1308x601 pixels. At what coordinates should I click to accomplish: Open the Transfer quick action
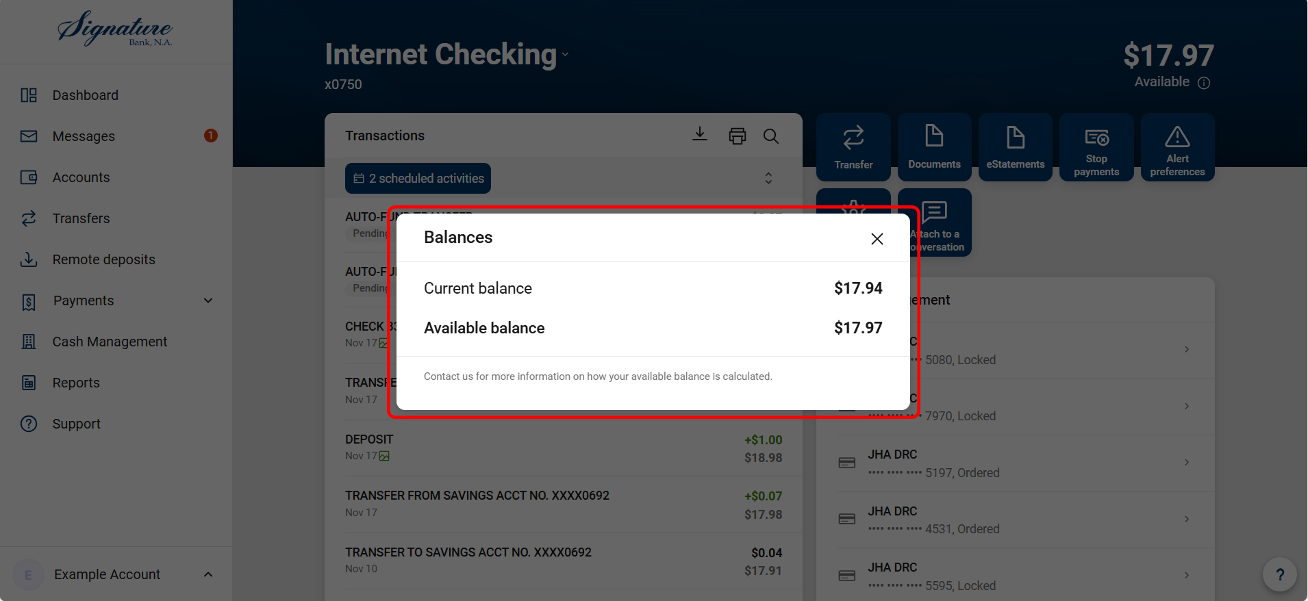[x=853, y=147]
